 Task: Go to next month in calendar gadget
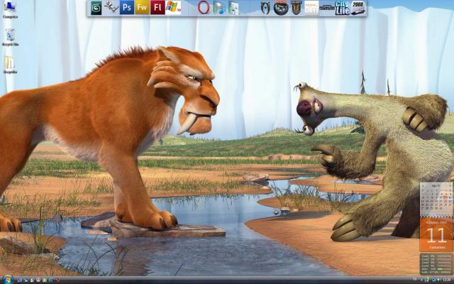point(450,186)
